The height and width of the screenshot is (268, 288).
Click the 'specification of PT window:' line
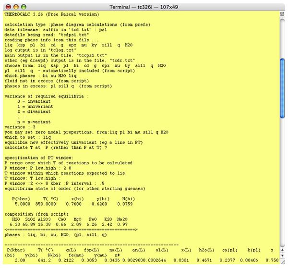coord(39,158)
